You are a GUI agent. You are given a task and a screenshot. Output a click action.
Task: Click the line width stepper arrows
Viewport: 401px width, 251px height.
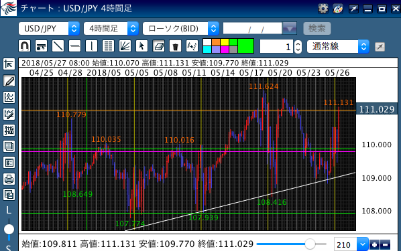298,47
